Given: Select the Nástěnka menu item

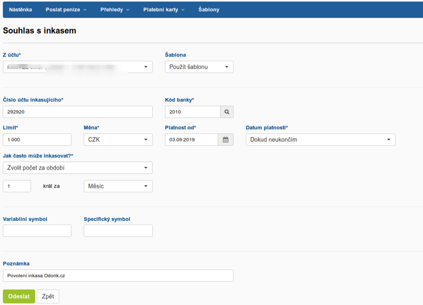Looking at the screenshot, I should pos(20,9).
